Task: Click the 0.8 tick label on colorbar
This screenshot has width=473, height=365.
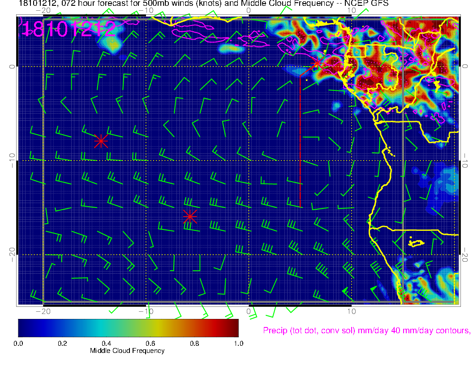Action: coord(194,344)
